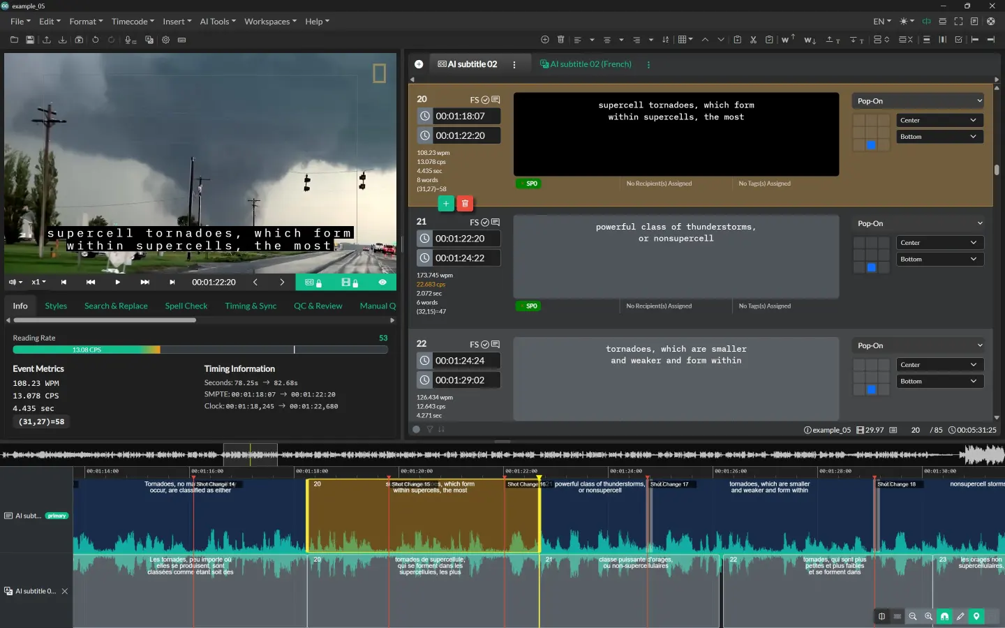
Task: Click the pencil edit icon on timeline toolbar
Action: coord(960,616)
